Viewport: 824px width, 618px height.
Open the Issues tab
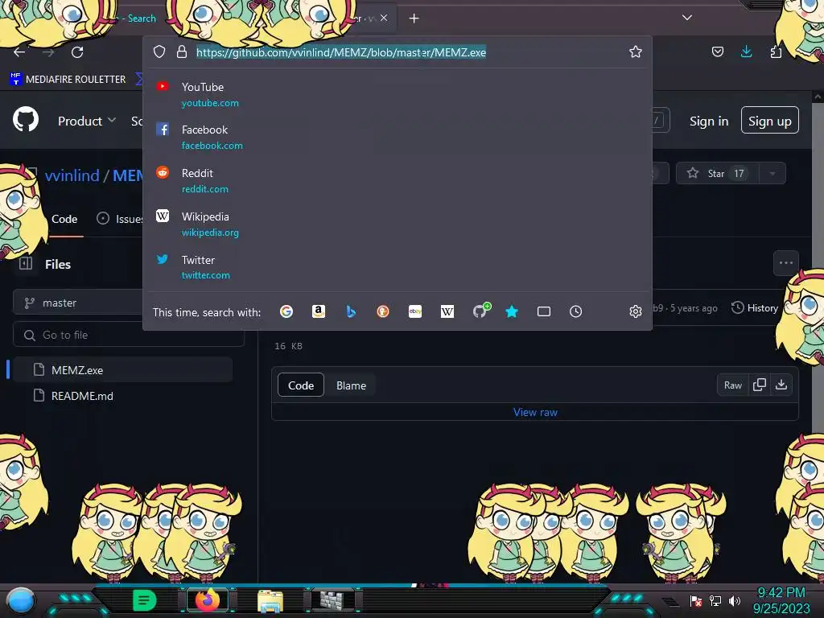(120, 219)
